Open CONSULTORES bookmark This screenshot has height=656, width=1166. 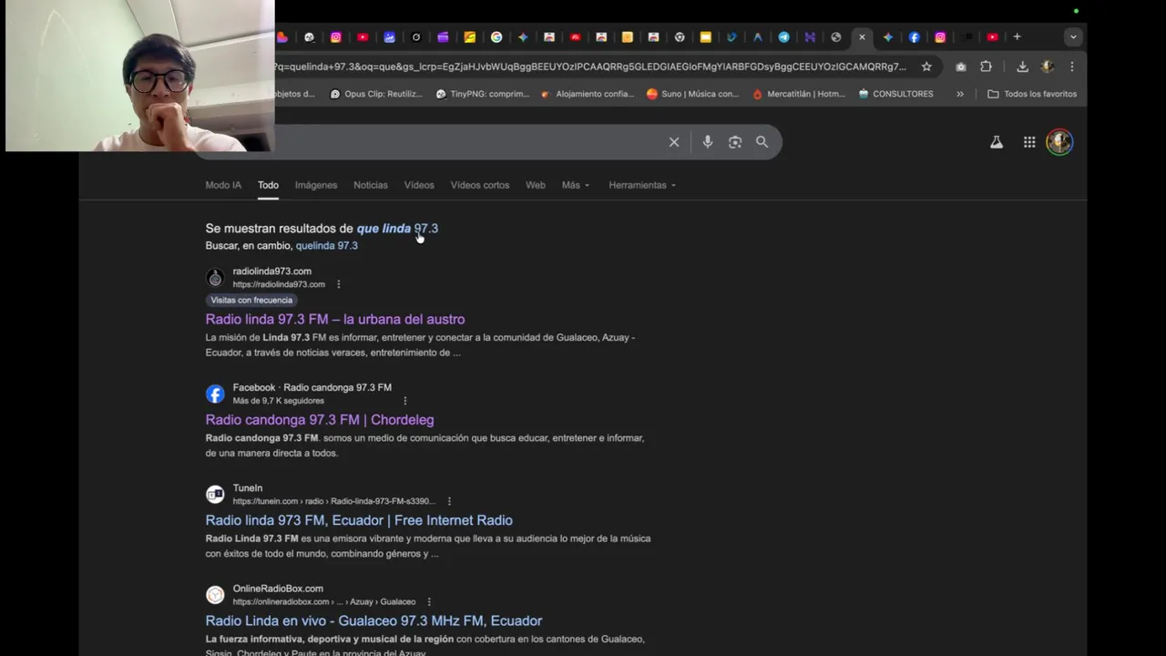point(896,94)
